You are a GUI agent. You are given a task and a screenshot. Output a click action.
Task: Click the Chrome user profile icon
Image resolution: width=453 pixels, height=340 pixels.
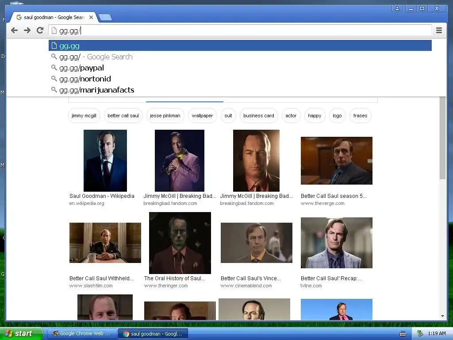pos(397,8)
